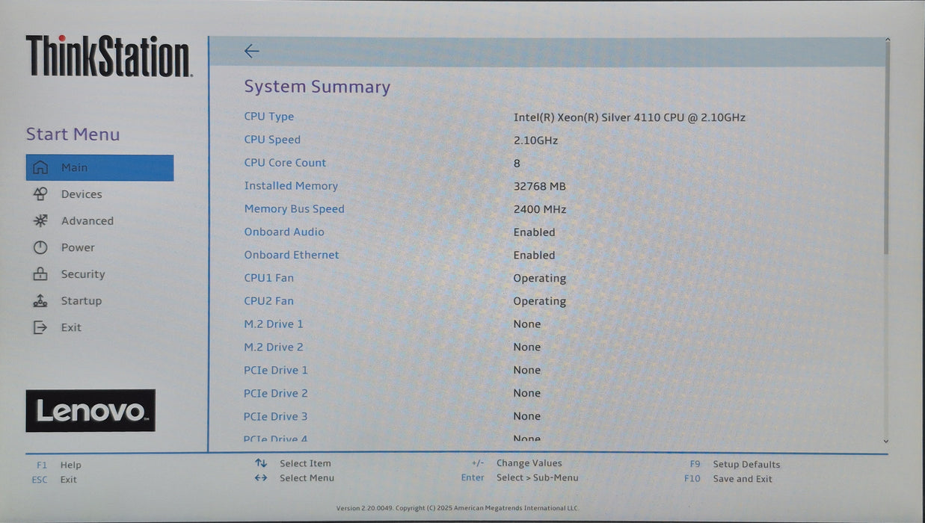925x523 pixels.
Task: Click the Startup sidebar icon
Action: (x=40, y=300)
